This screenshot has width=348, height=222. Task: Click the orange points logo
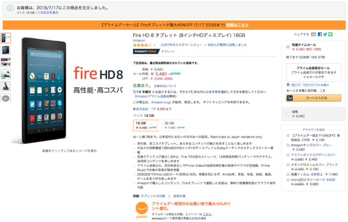(141, 210)
